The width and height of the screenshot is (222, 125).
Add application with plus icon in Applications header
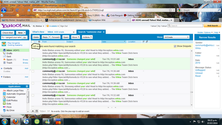click(x=27, y=86)
